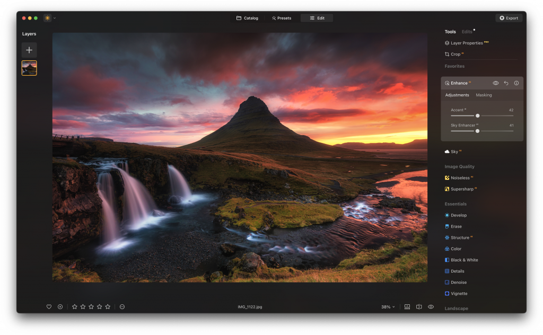Switch to the Edit tab
Screen dimensions: 543x335
[x=317, y=18]
